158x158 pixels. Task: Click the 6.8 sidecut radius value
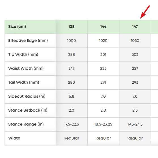(71, 97)
